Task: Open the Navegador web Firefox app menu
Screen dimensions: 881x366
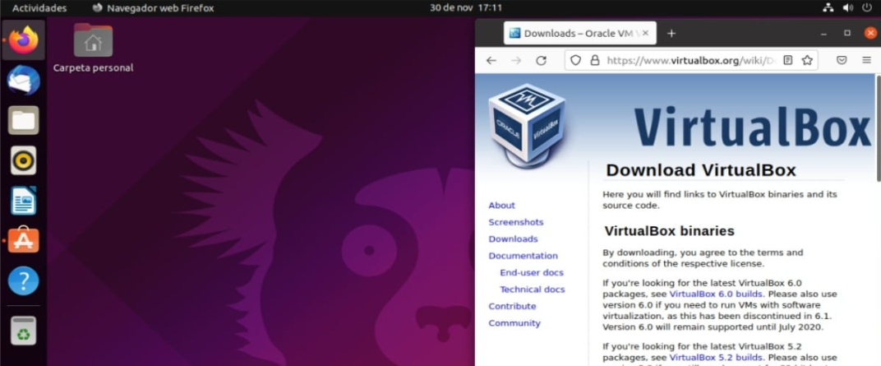Action: [153, 8]
